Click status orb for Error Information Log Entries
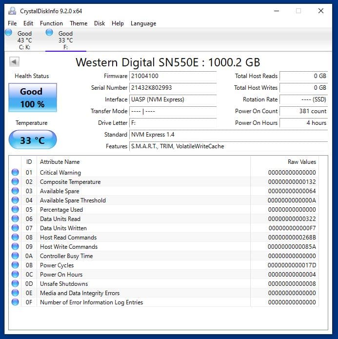Image resolution: width=338 pixels, height=339 pixels. pyautogui.click(x=15, y=302)
